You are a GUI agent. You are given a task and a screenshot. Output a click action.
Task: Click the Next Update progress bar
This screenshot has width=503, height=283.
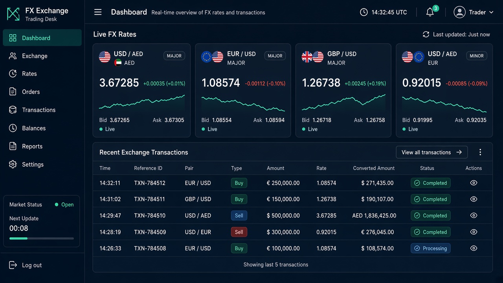(42, 238)
